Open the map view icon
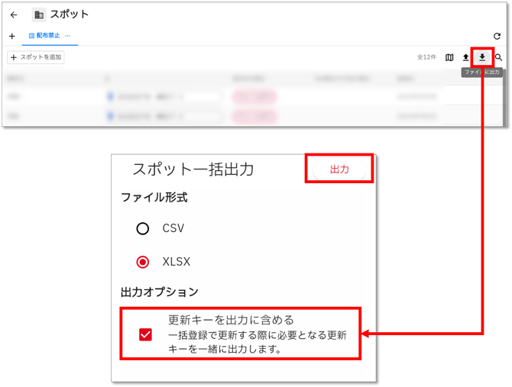512x387 pixels. 449,57
